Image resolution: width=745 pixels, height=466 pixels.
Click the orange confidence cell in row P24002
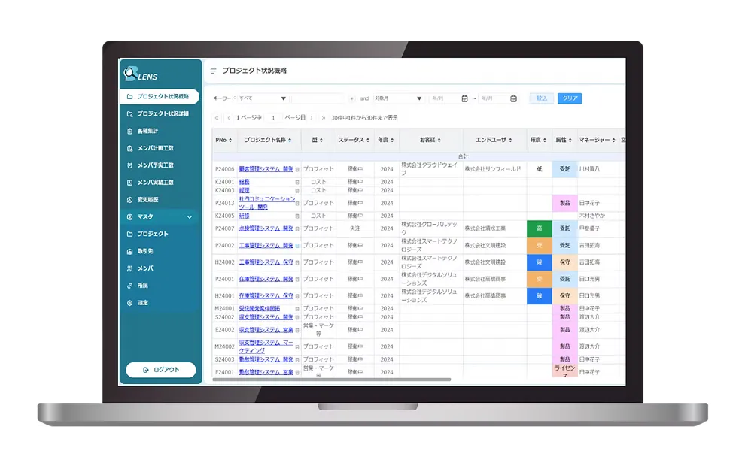coord(540,245)
